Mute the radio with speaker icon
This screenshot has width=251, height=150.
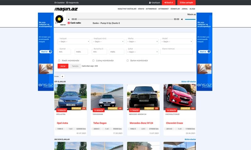182,19
